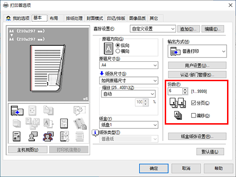Click the 打印机信息 button
The height and width of the screenshot is (177, 236).
tap(68, 150)
